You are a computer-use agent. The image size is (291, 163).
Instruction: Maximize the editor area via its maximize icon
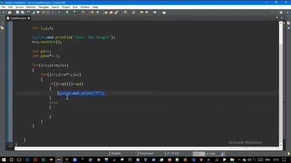281,18
